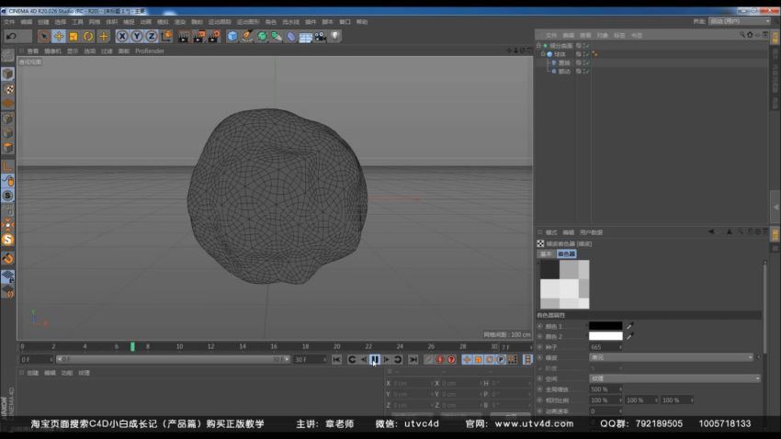Click the end frame field 30 F
781x439 pixels.
(309, 359)
